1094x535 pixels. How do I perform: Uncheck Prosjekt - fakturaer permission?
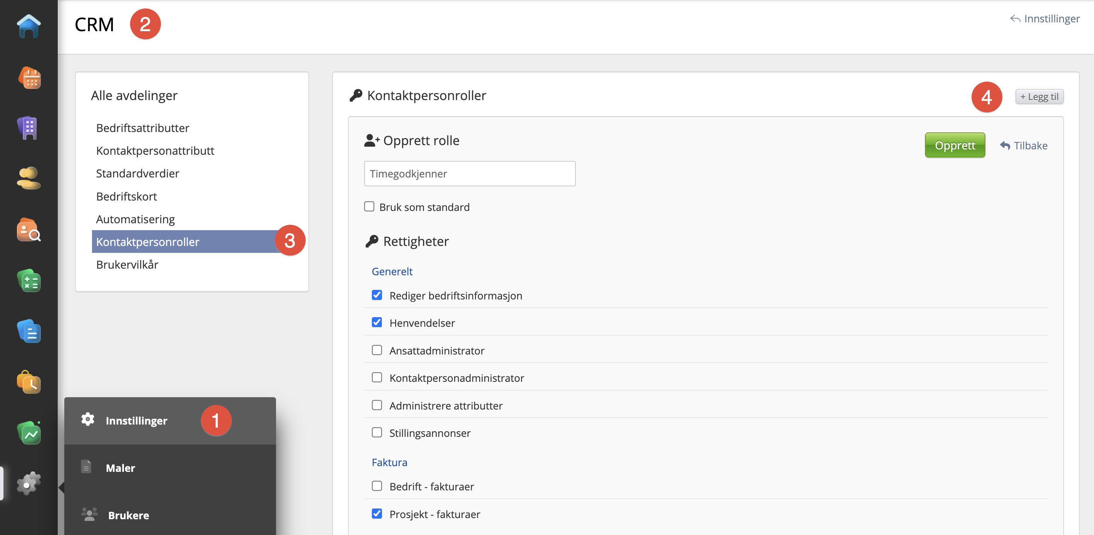(377, 514)
